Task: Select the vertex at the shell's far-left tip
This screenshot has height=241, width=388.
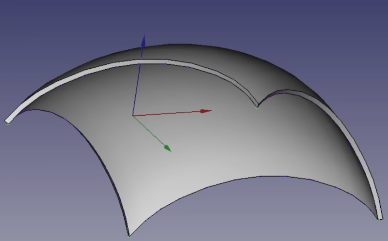Action: coord(9,123)
